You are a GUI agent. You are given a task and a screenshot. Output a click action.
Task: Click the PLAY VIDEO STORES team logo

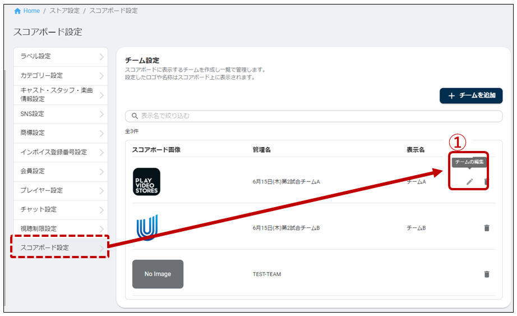146,182
